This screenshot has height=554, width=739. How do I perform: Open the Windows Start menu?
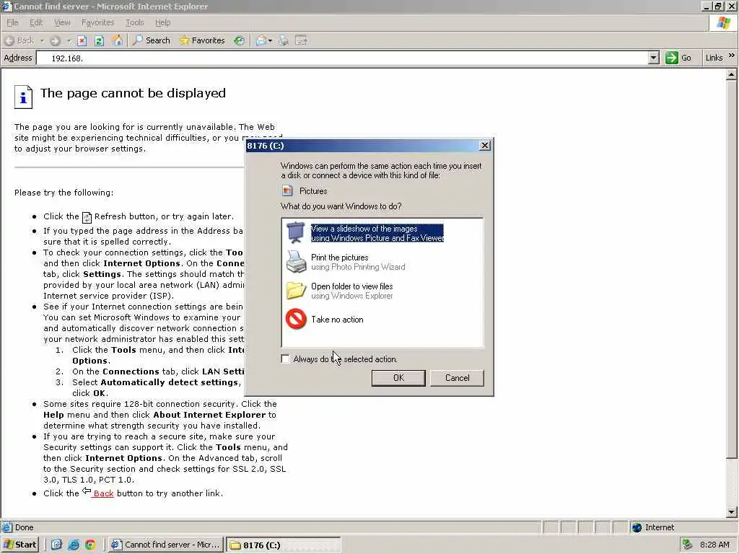19,545
